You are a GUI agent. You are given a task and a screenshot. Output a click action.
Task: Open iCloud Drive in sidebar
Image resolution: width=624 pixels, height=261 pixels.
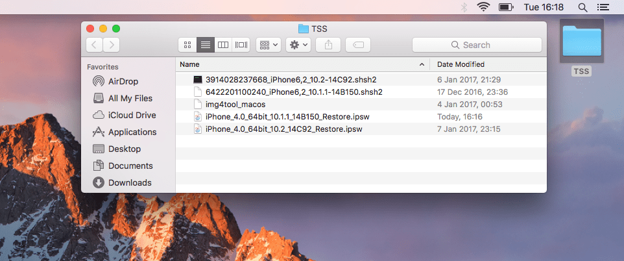pyautogui.click(x=124, y=115)
